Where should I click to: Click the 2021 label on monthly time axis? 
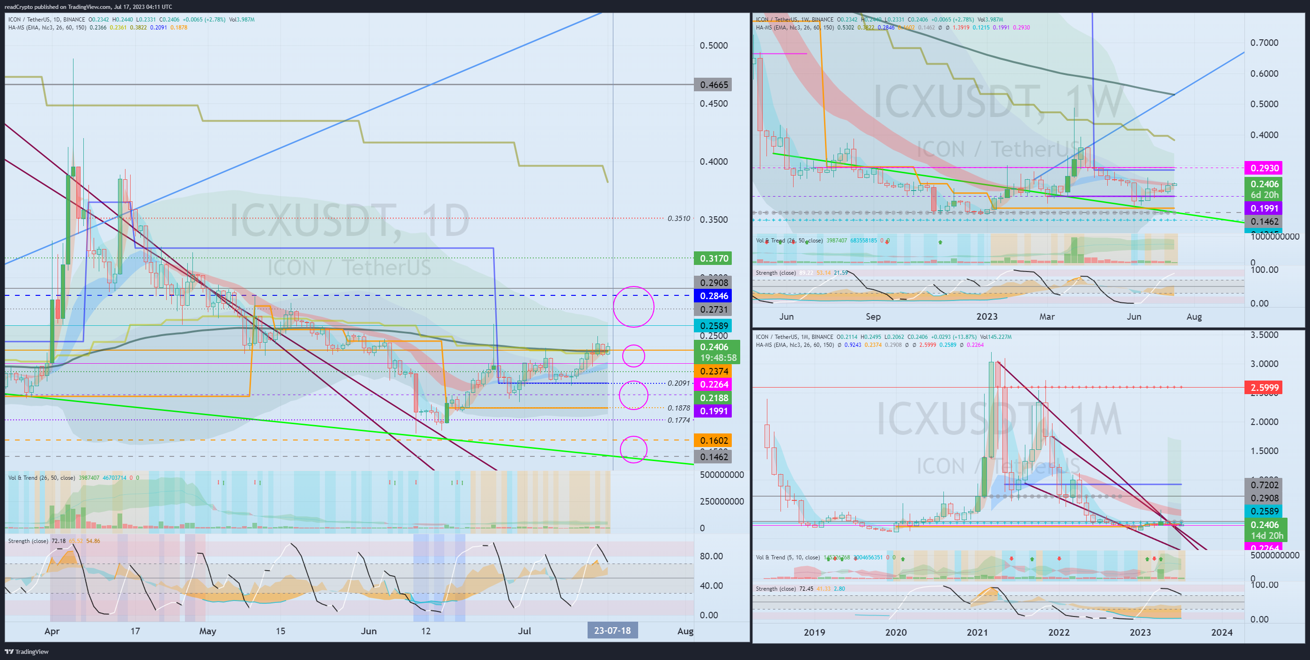click(x=977, y=632)
